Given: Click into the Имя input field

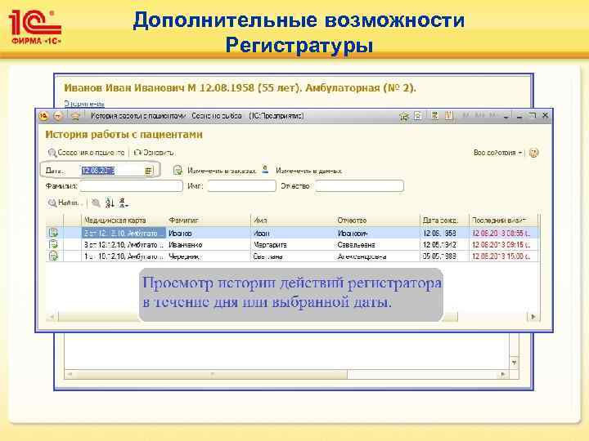Looking at the screenshot, I should click(241, 186).
